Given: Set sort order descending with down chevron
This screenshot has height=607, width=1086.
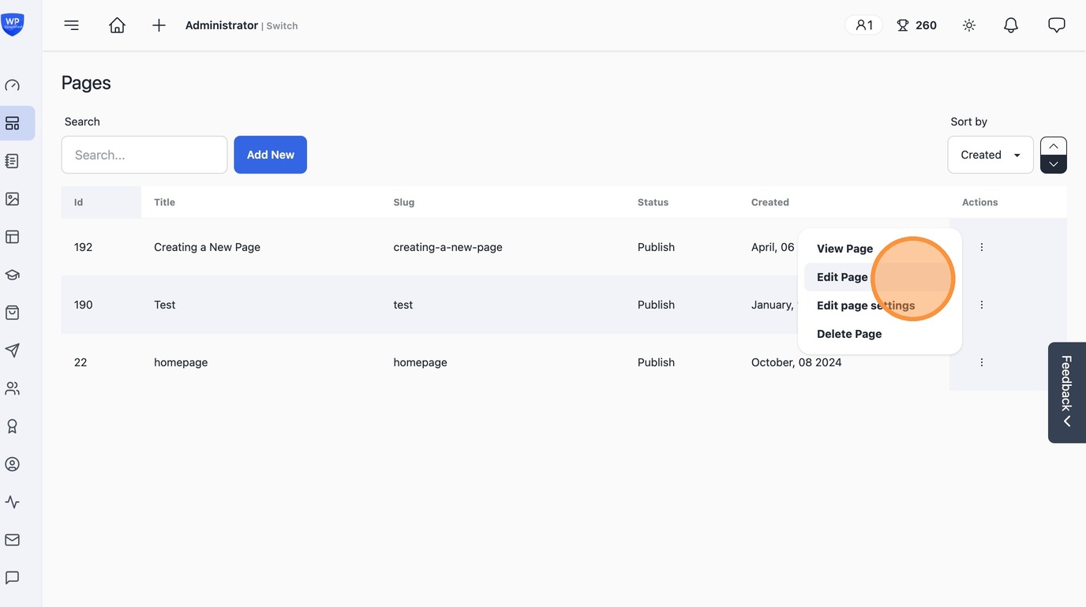Looking at the screenshot, I should (x=1054, y=164).
